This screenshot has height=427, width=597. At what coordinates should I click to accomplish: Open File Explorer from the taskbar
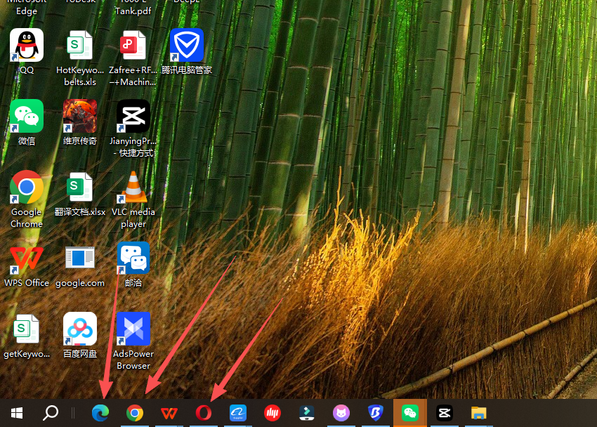tap(478, 413)
